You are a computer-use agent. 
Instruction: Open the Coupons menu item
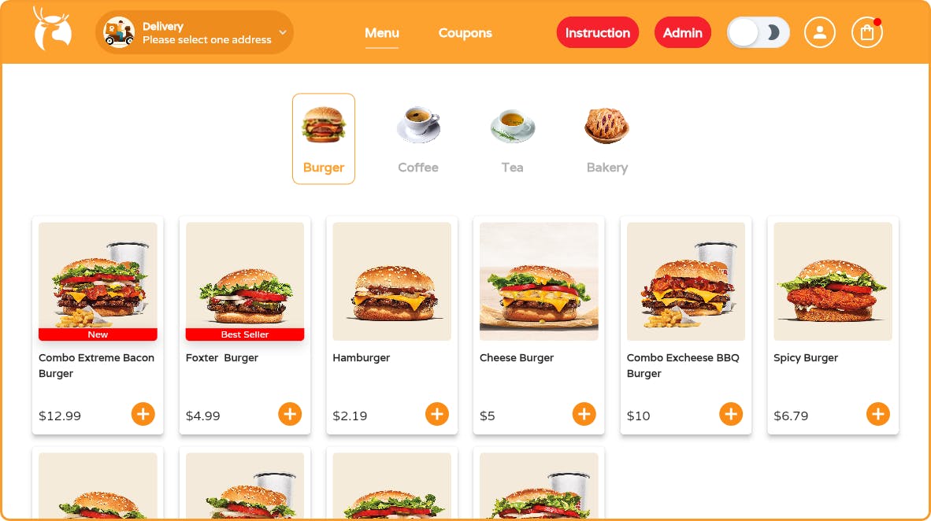[465, 33]
